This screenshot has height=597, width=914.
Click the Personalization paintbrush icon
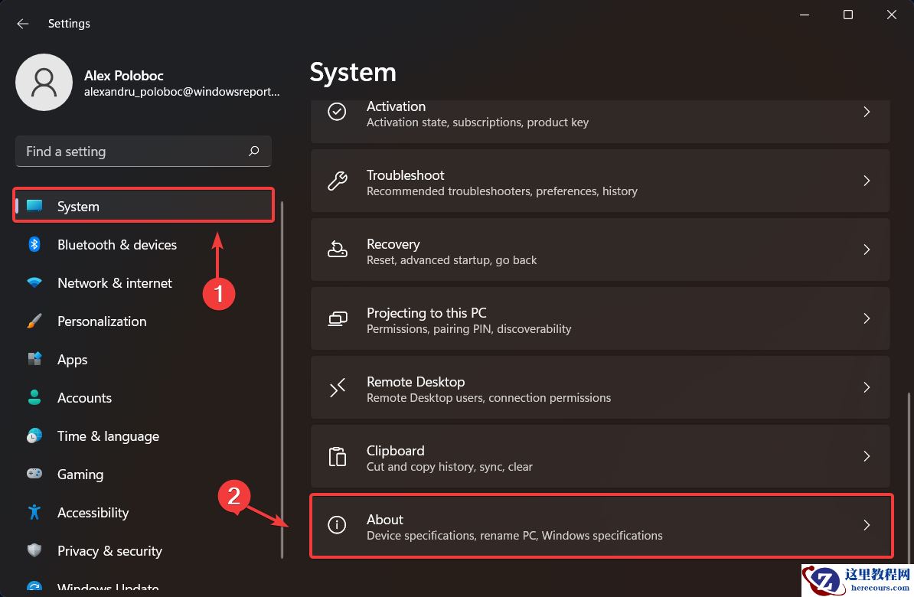[34, 321]
